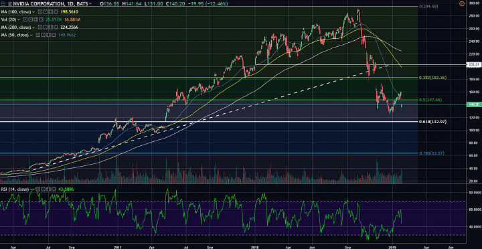
Task: Click the plus icon for MA (200, close)
Action: pos(50,27)
